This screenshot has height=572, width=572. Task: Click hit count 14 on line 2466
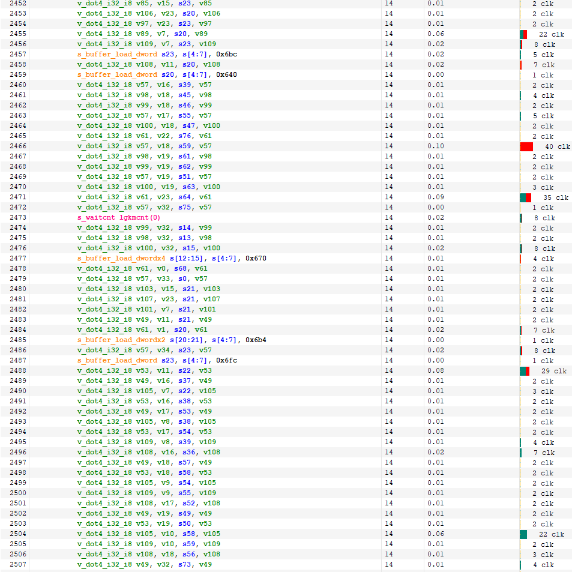pyautogui.click(x=389, y=146)
